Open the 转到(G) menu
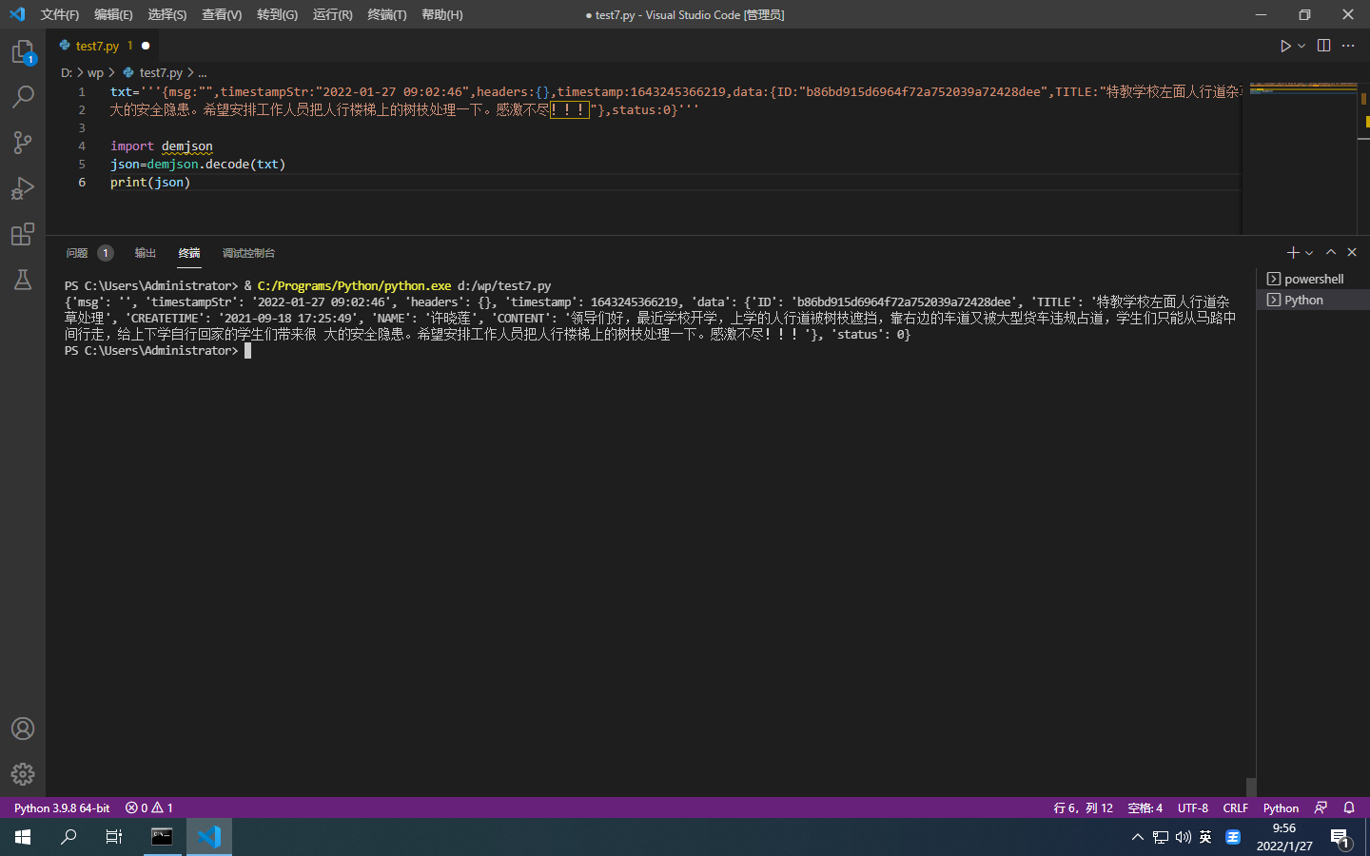The width and height of the screenshot is (1370, 856). tap(277, 14)
